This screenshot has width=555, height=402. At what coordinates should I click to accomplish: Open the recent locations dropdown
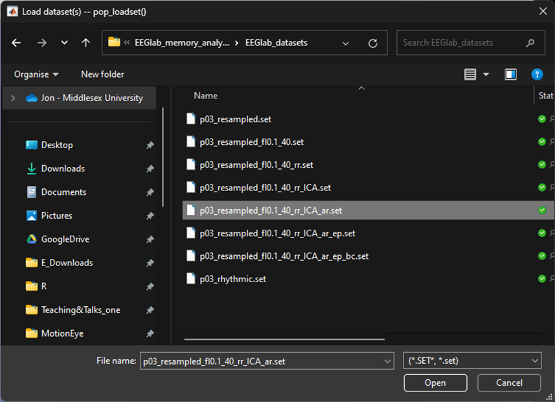click(x=64, y=43)
